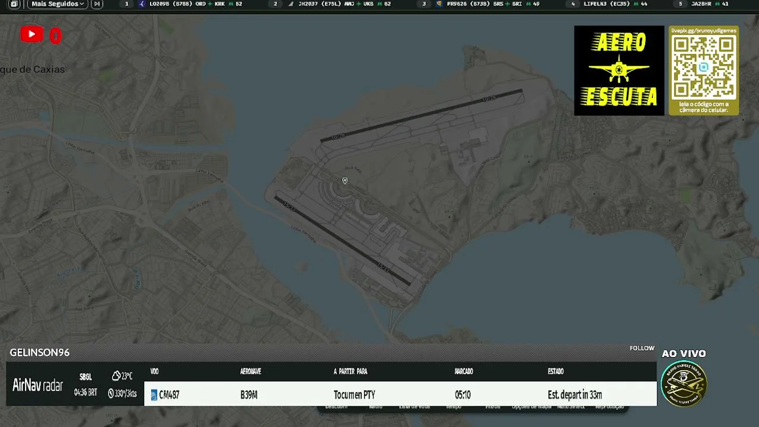Screen dimensions: 759x427
Task: Click scheduled time 05:10
Action: click(463, 395)
